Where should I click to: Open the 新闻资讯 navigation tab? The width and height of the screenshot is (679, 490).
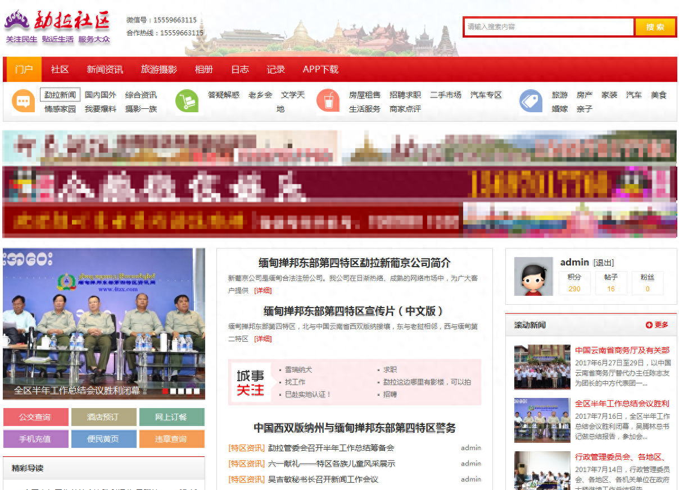(105, 70)
